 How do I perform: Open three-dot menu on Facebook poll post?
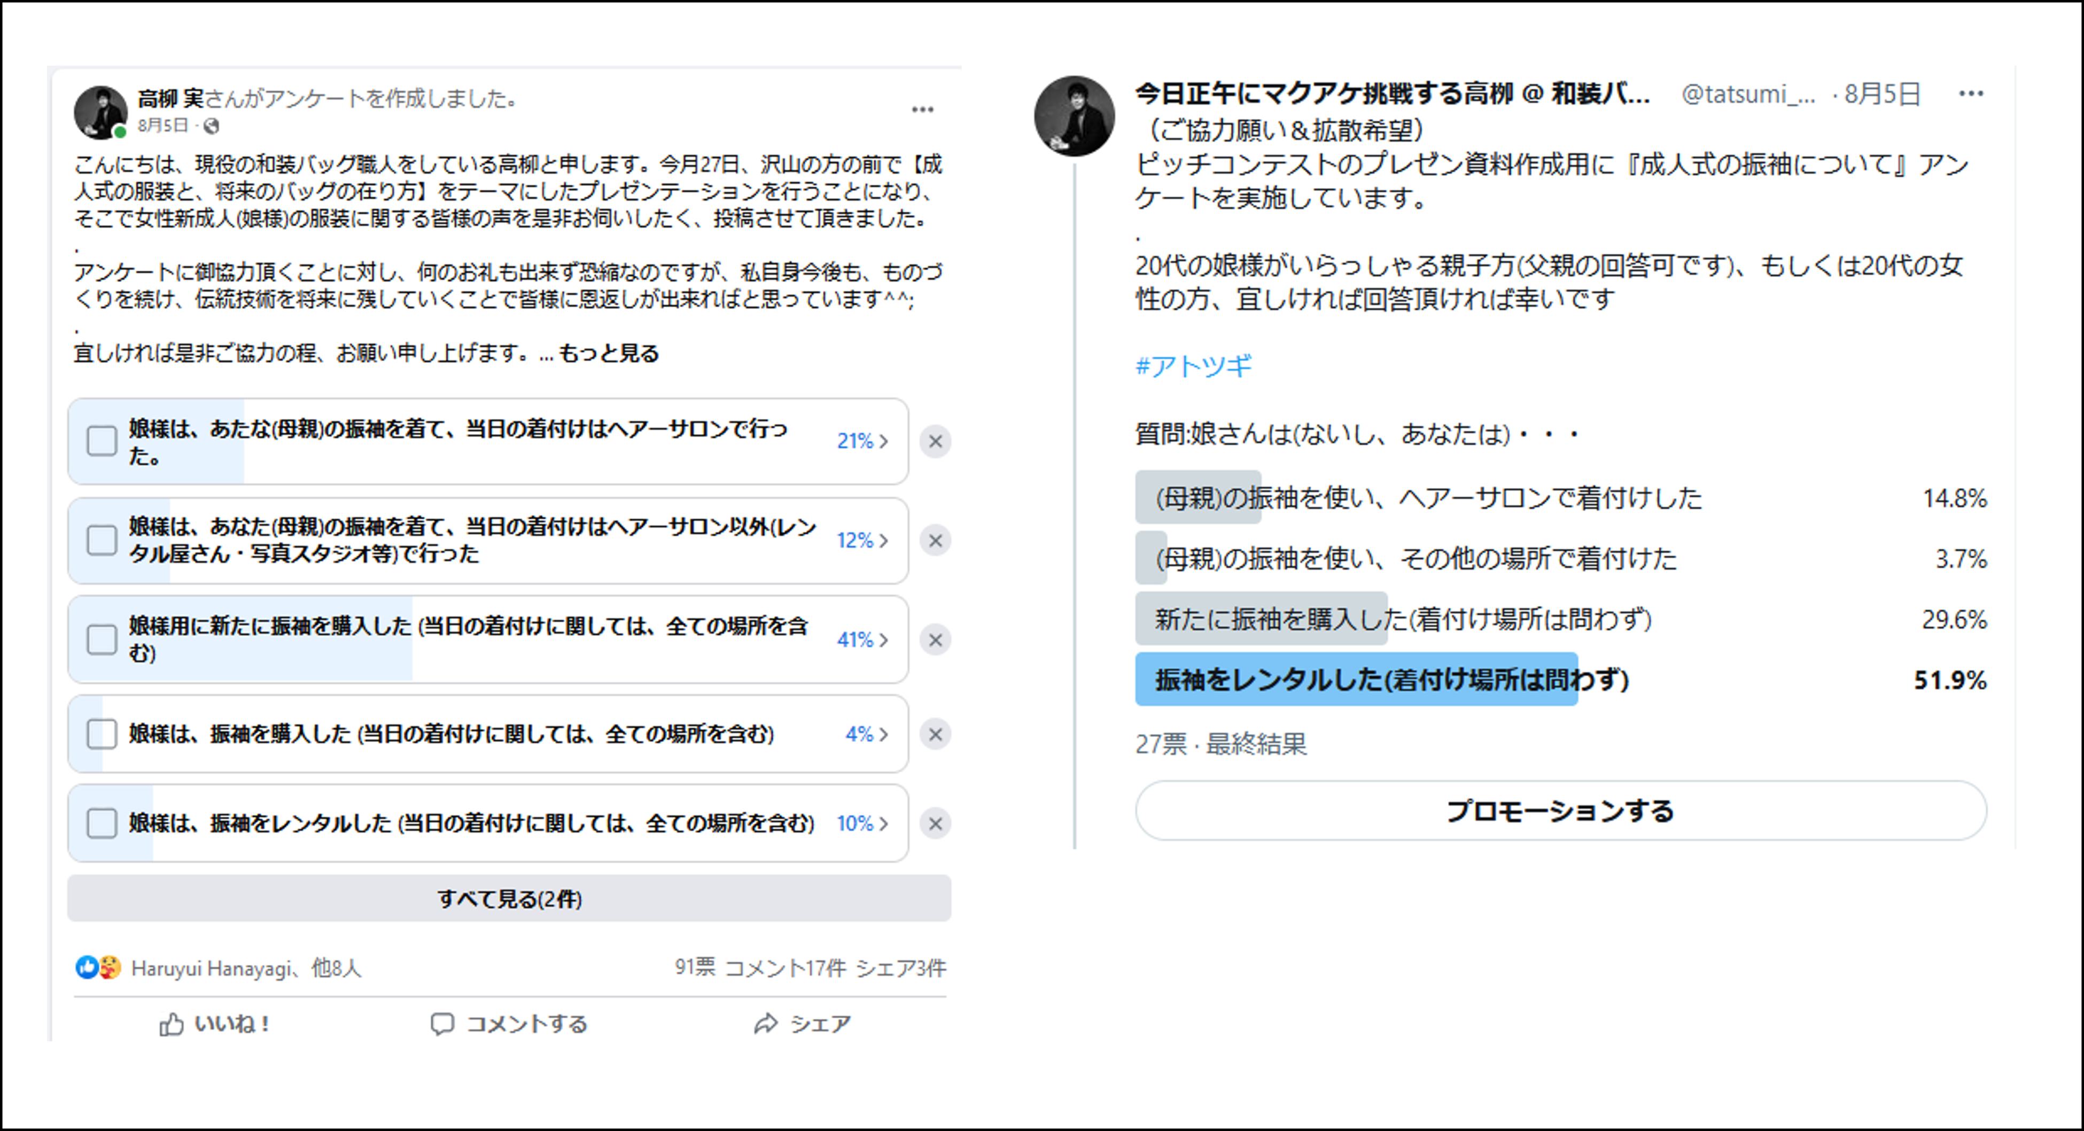point(922,110)
